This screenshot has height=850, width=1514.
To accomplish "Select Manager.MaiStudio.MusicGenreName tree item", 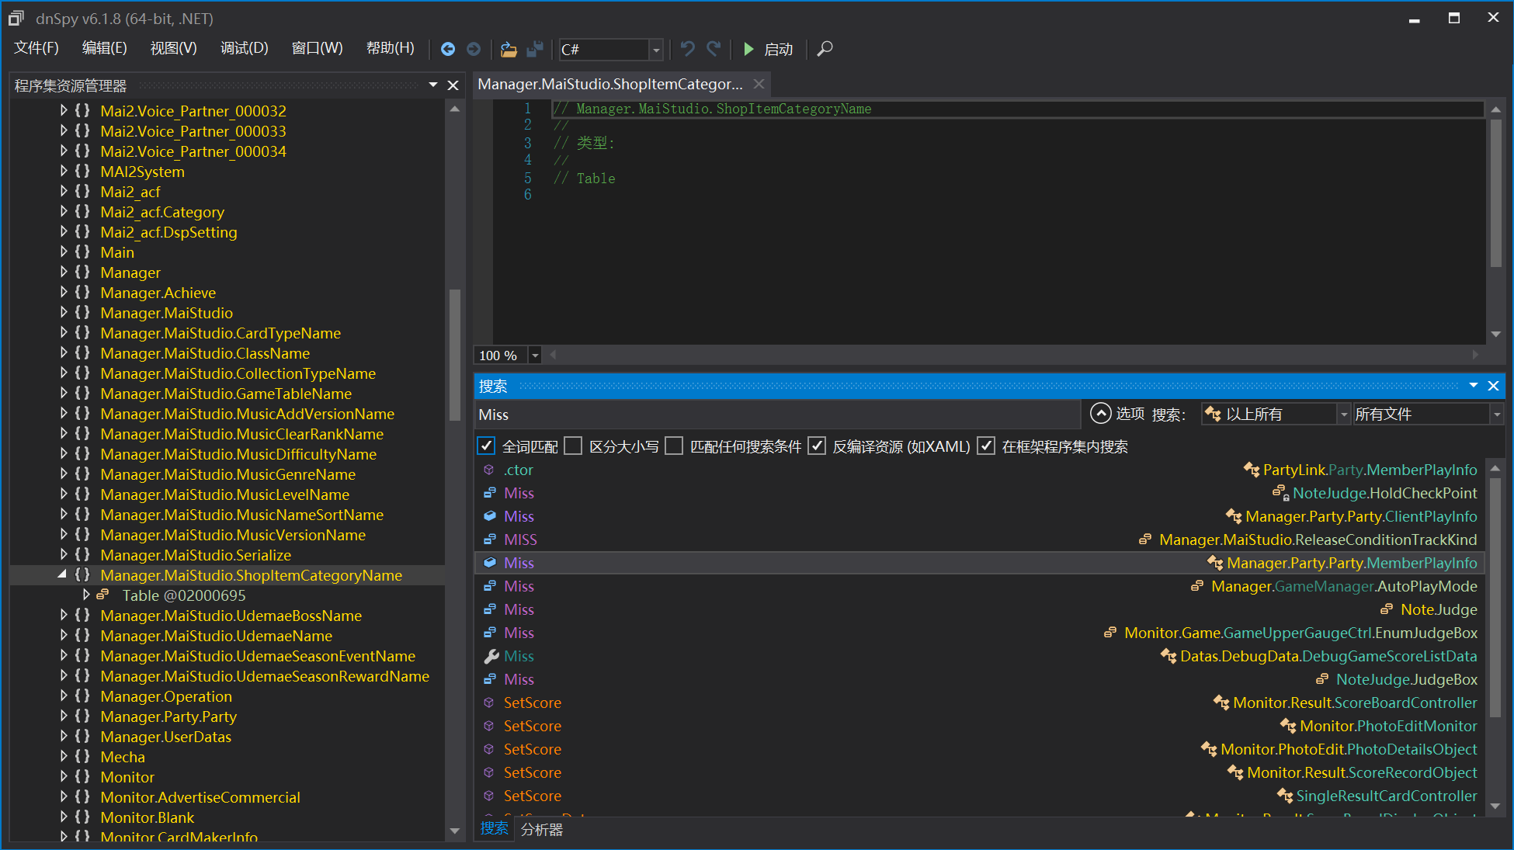I will pos(227,474).
